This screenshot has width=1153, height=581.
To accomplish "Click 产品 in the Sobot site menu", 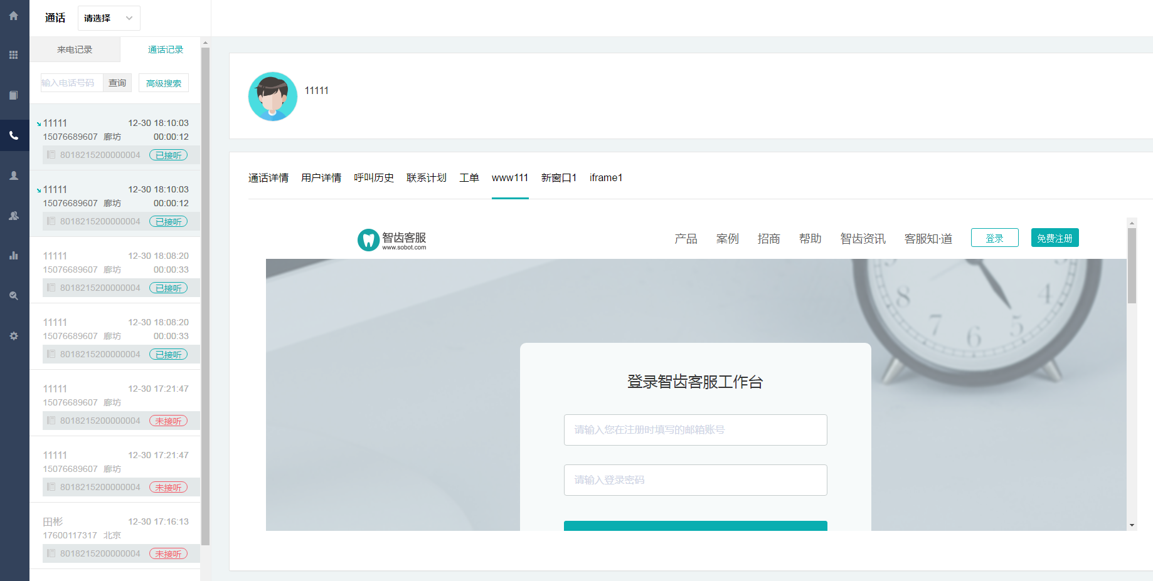I will pyautogui.click(x=686, y=239).
